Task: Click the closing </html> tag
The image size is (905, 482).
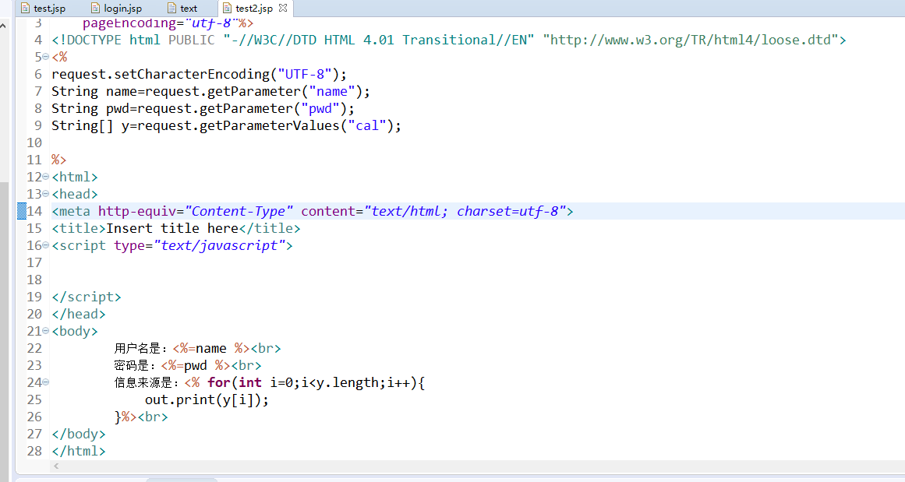Action: (79, 451)
